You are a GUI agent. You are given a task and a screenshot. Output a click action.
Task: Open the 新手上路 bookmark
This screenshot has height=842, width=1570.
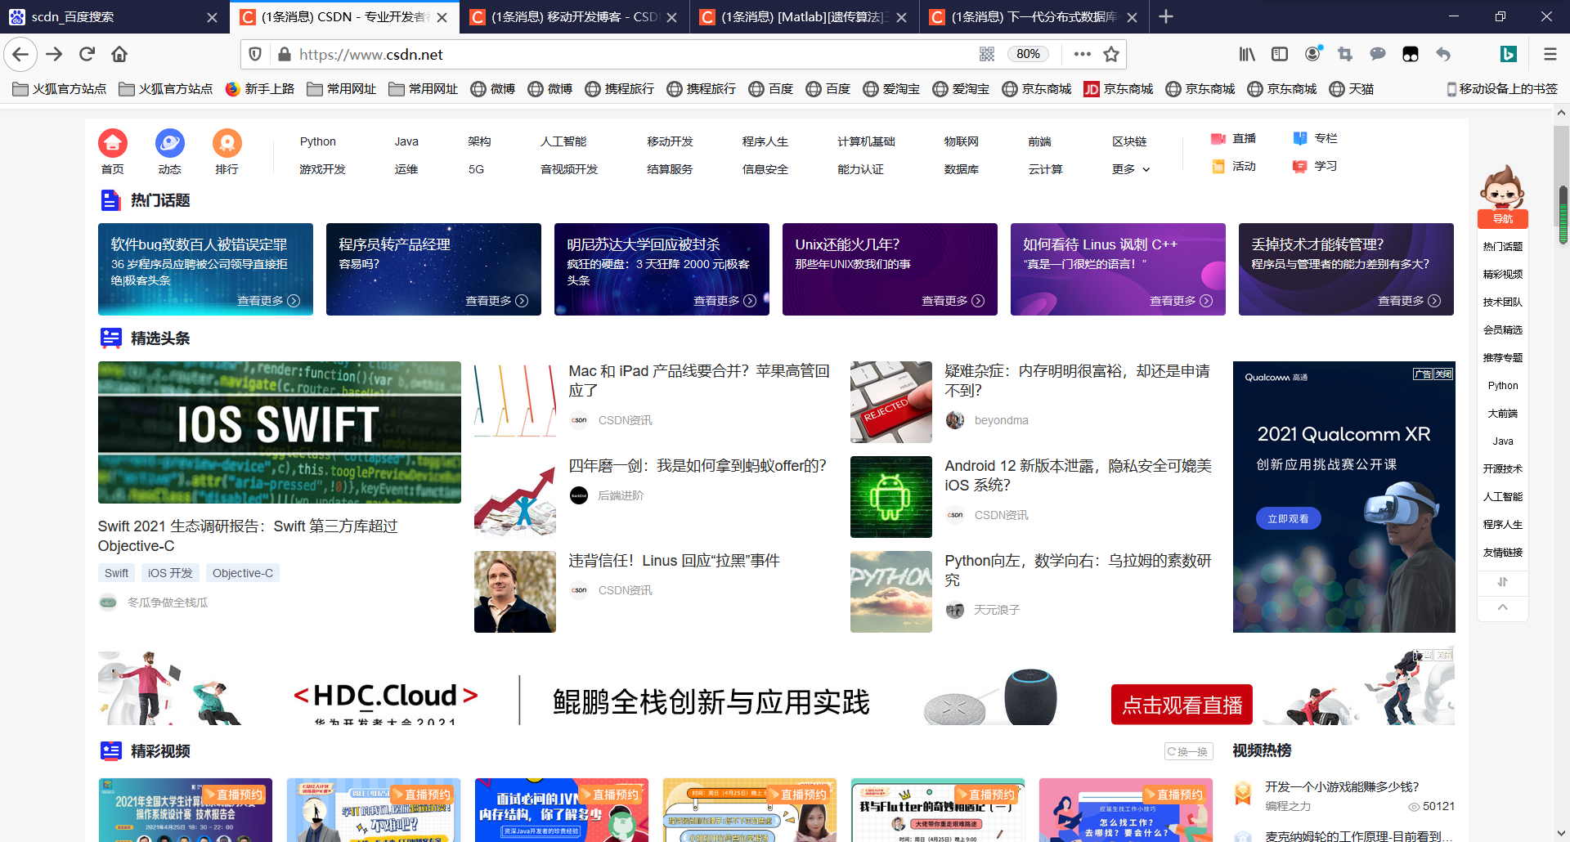pyautogui.click(x=259, y=88)
